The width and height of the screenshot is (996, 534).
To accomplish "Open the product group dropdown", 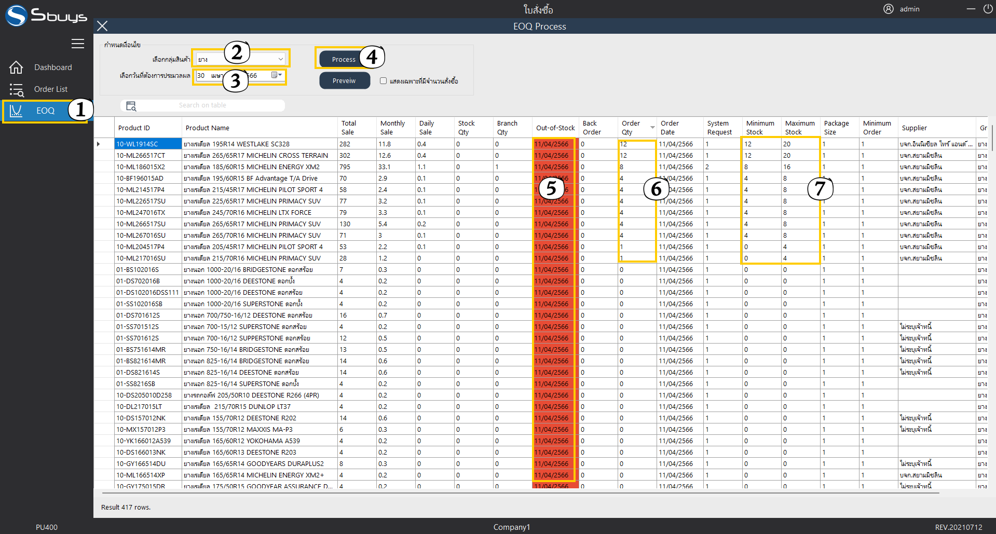I will click(x=280, y=59).
